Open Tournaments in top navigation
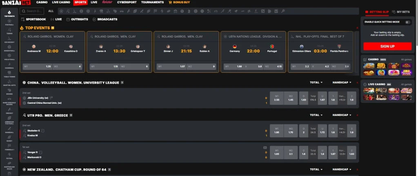Screen dimensions: 418x176 (153, 2)
